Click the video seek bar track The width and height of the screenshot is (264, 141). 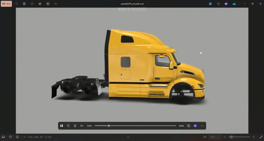(143, 126)
